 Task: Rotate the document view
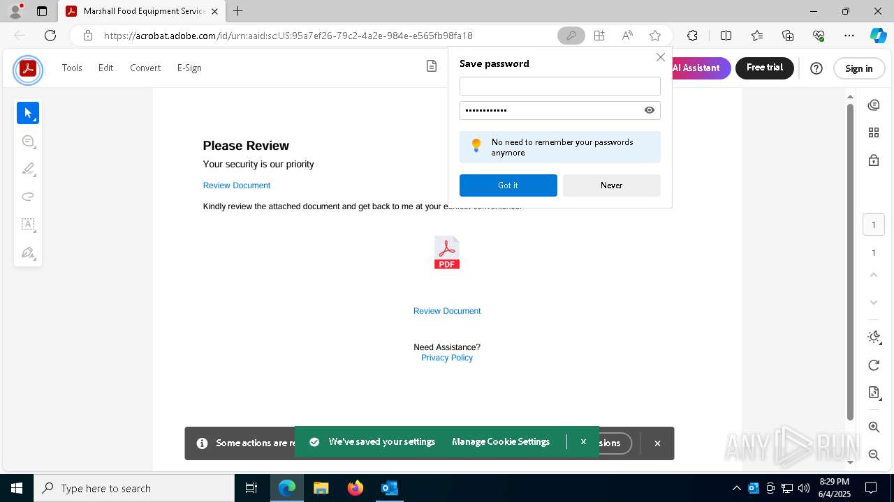(x=874, y=365)
